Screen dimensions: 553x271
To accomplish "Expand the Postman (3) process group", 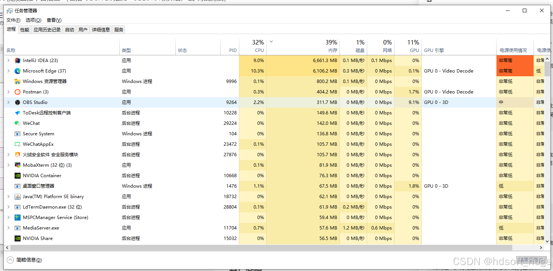I will [x=8, y=92].
